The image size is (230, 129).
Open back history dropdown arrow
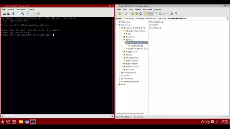tap(123, 14)
